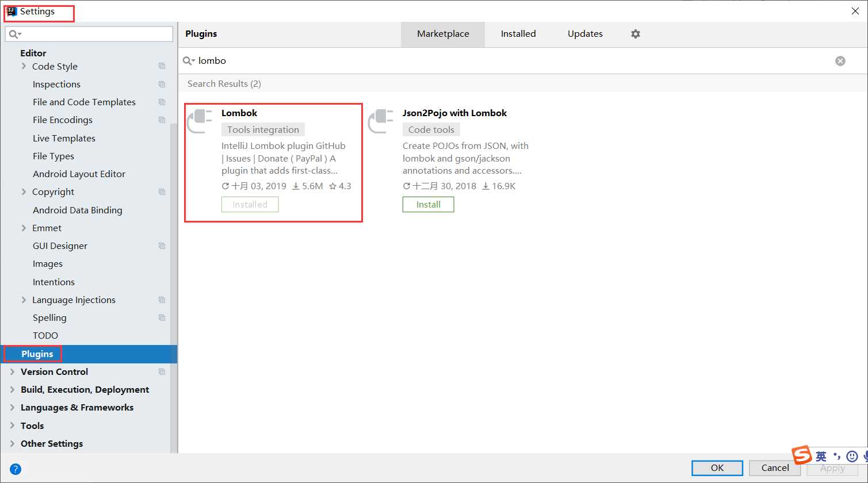This screenshot has height=483, width=868.
Task: Click the Lombok 5.6M downloads count
Action: (x=308, y=186)
